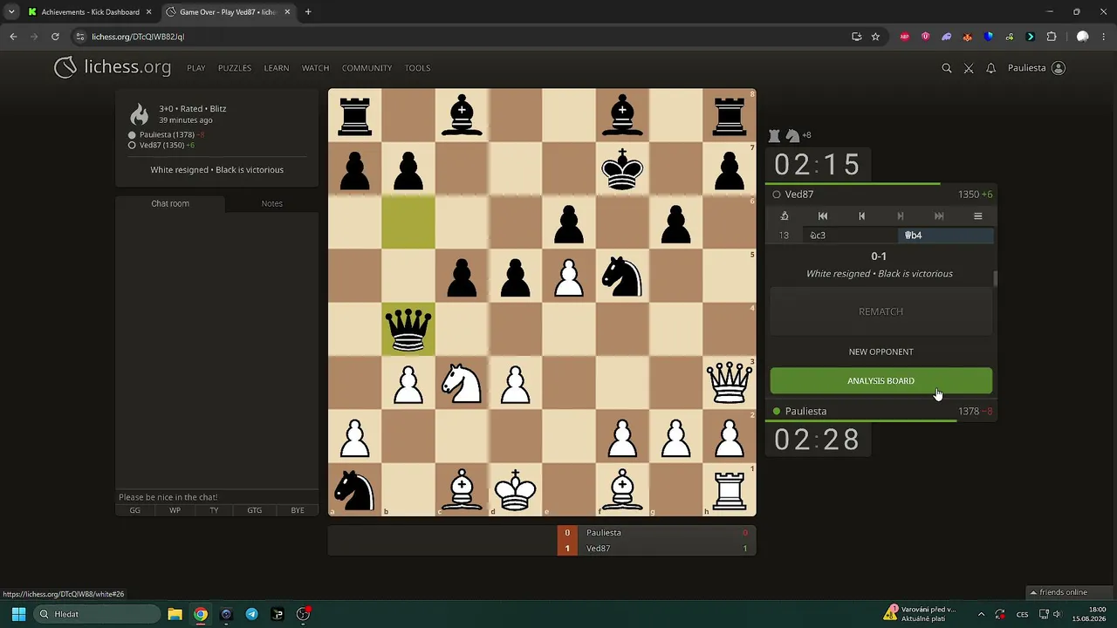
Task: Click the pink shield extension icon
Action: [925, 37]
